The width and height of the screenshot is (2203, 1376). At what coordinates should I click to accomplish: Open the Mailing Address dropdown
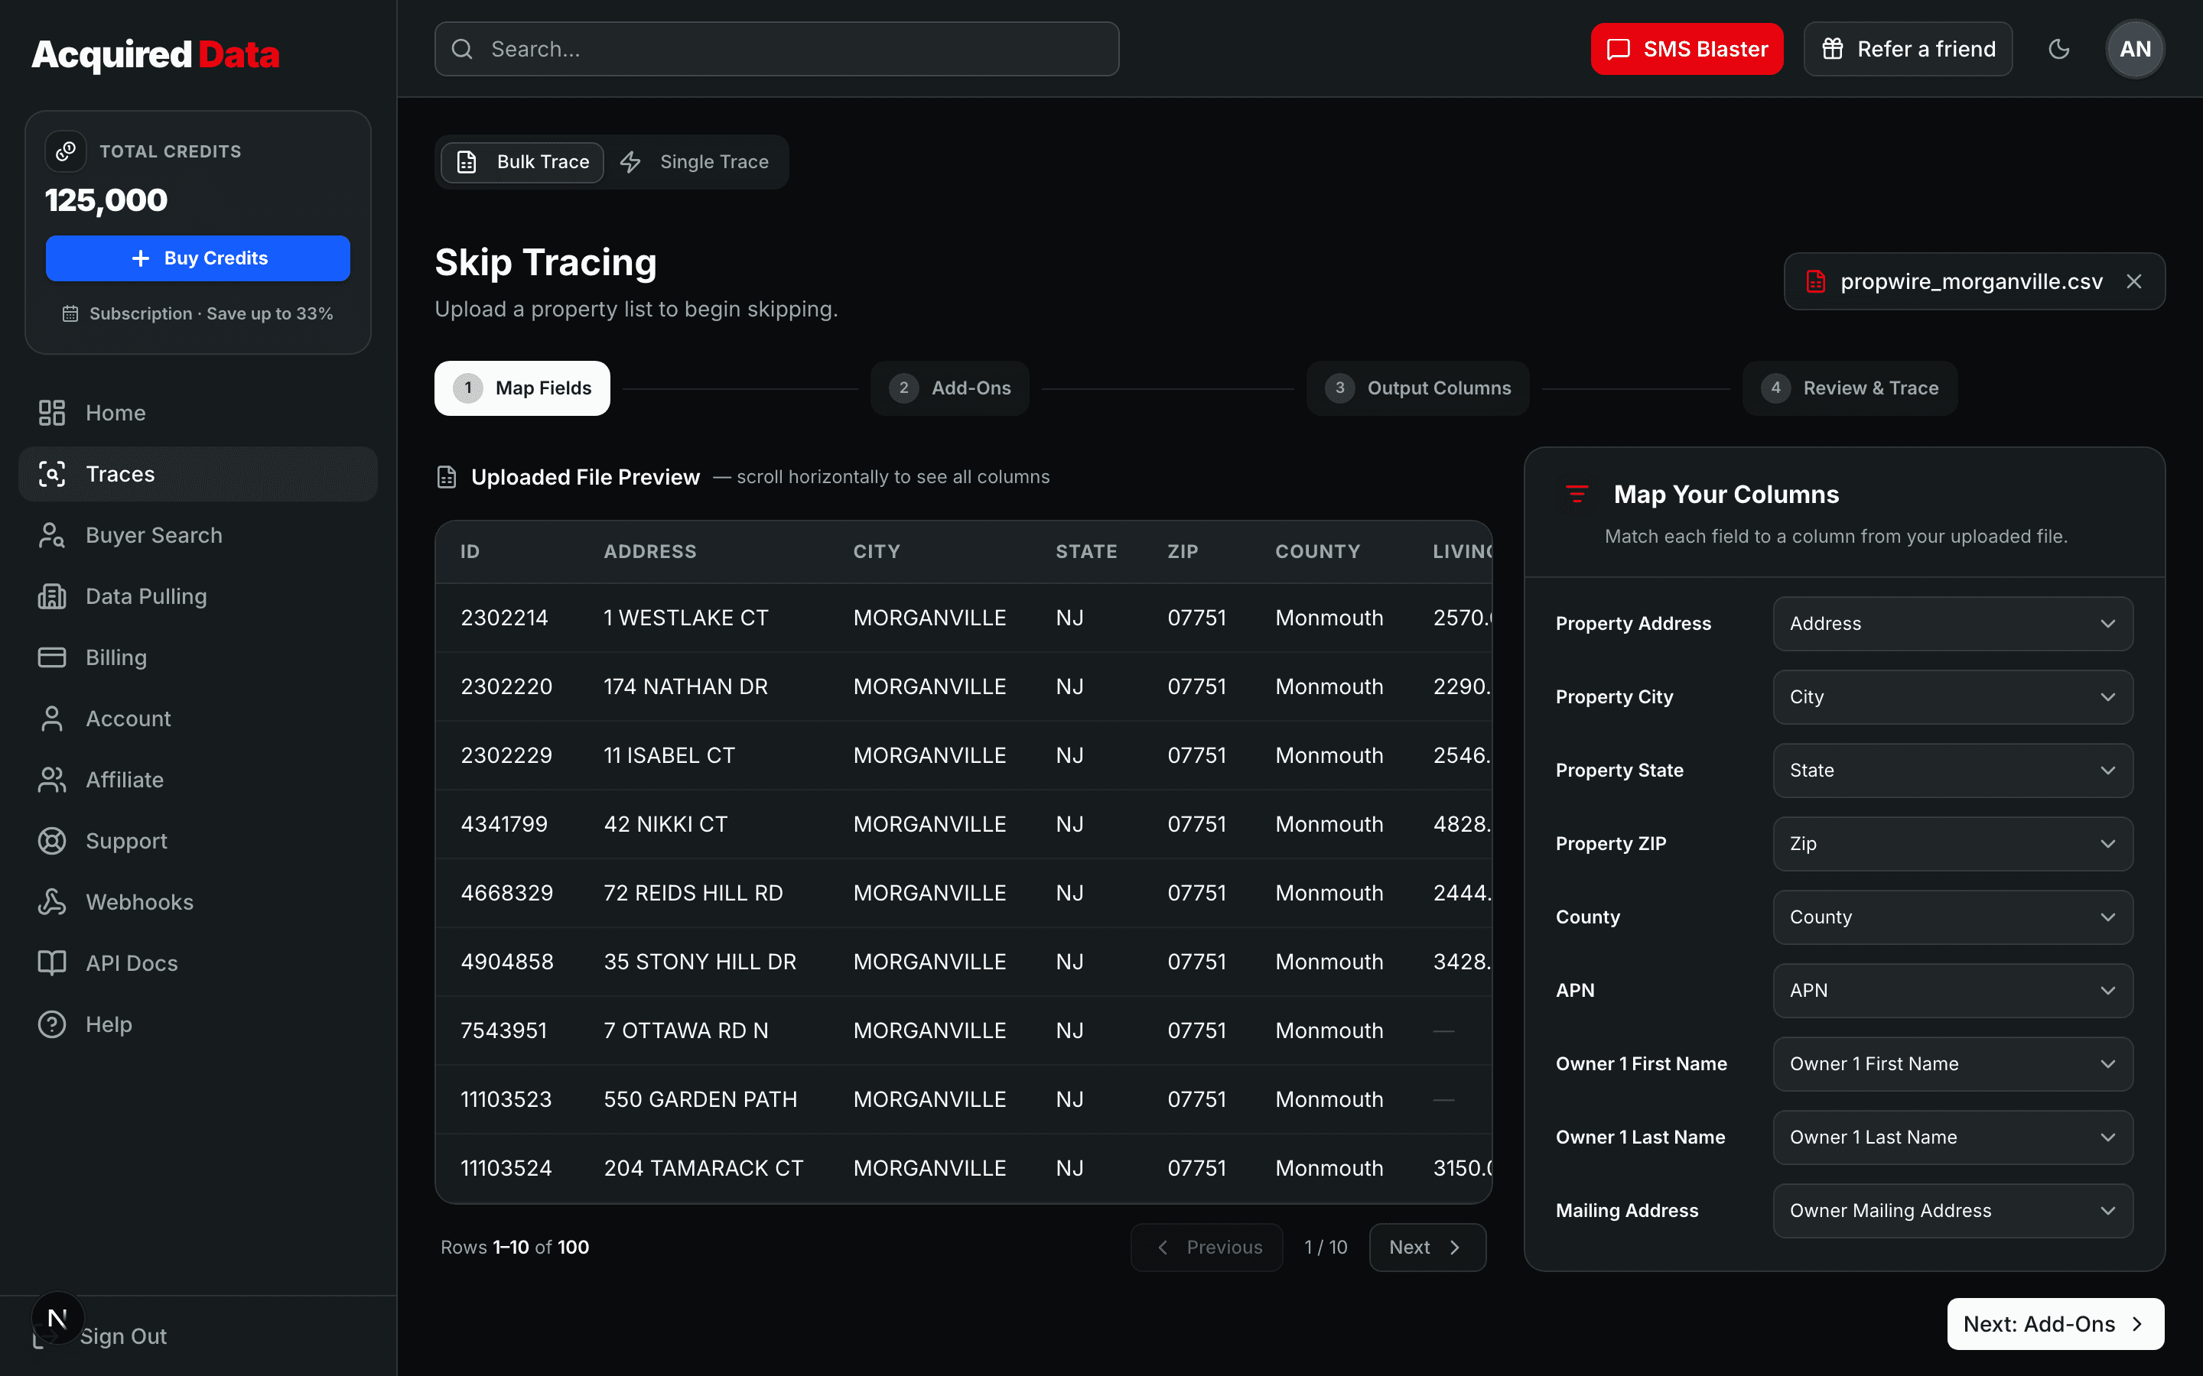click(x=1952, y=1212)
